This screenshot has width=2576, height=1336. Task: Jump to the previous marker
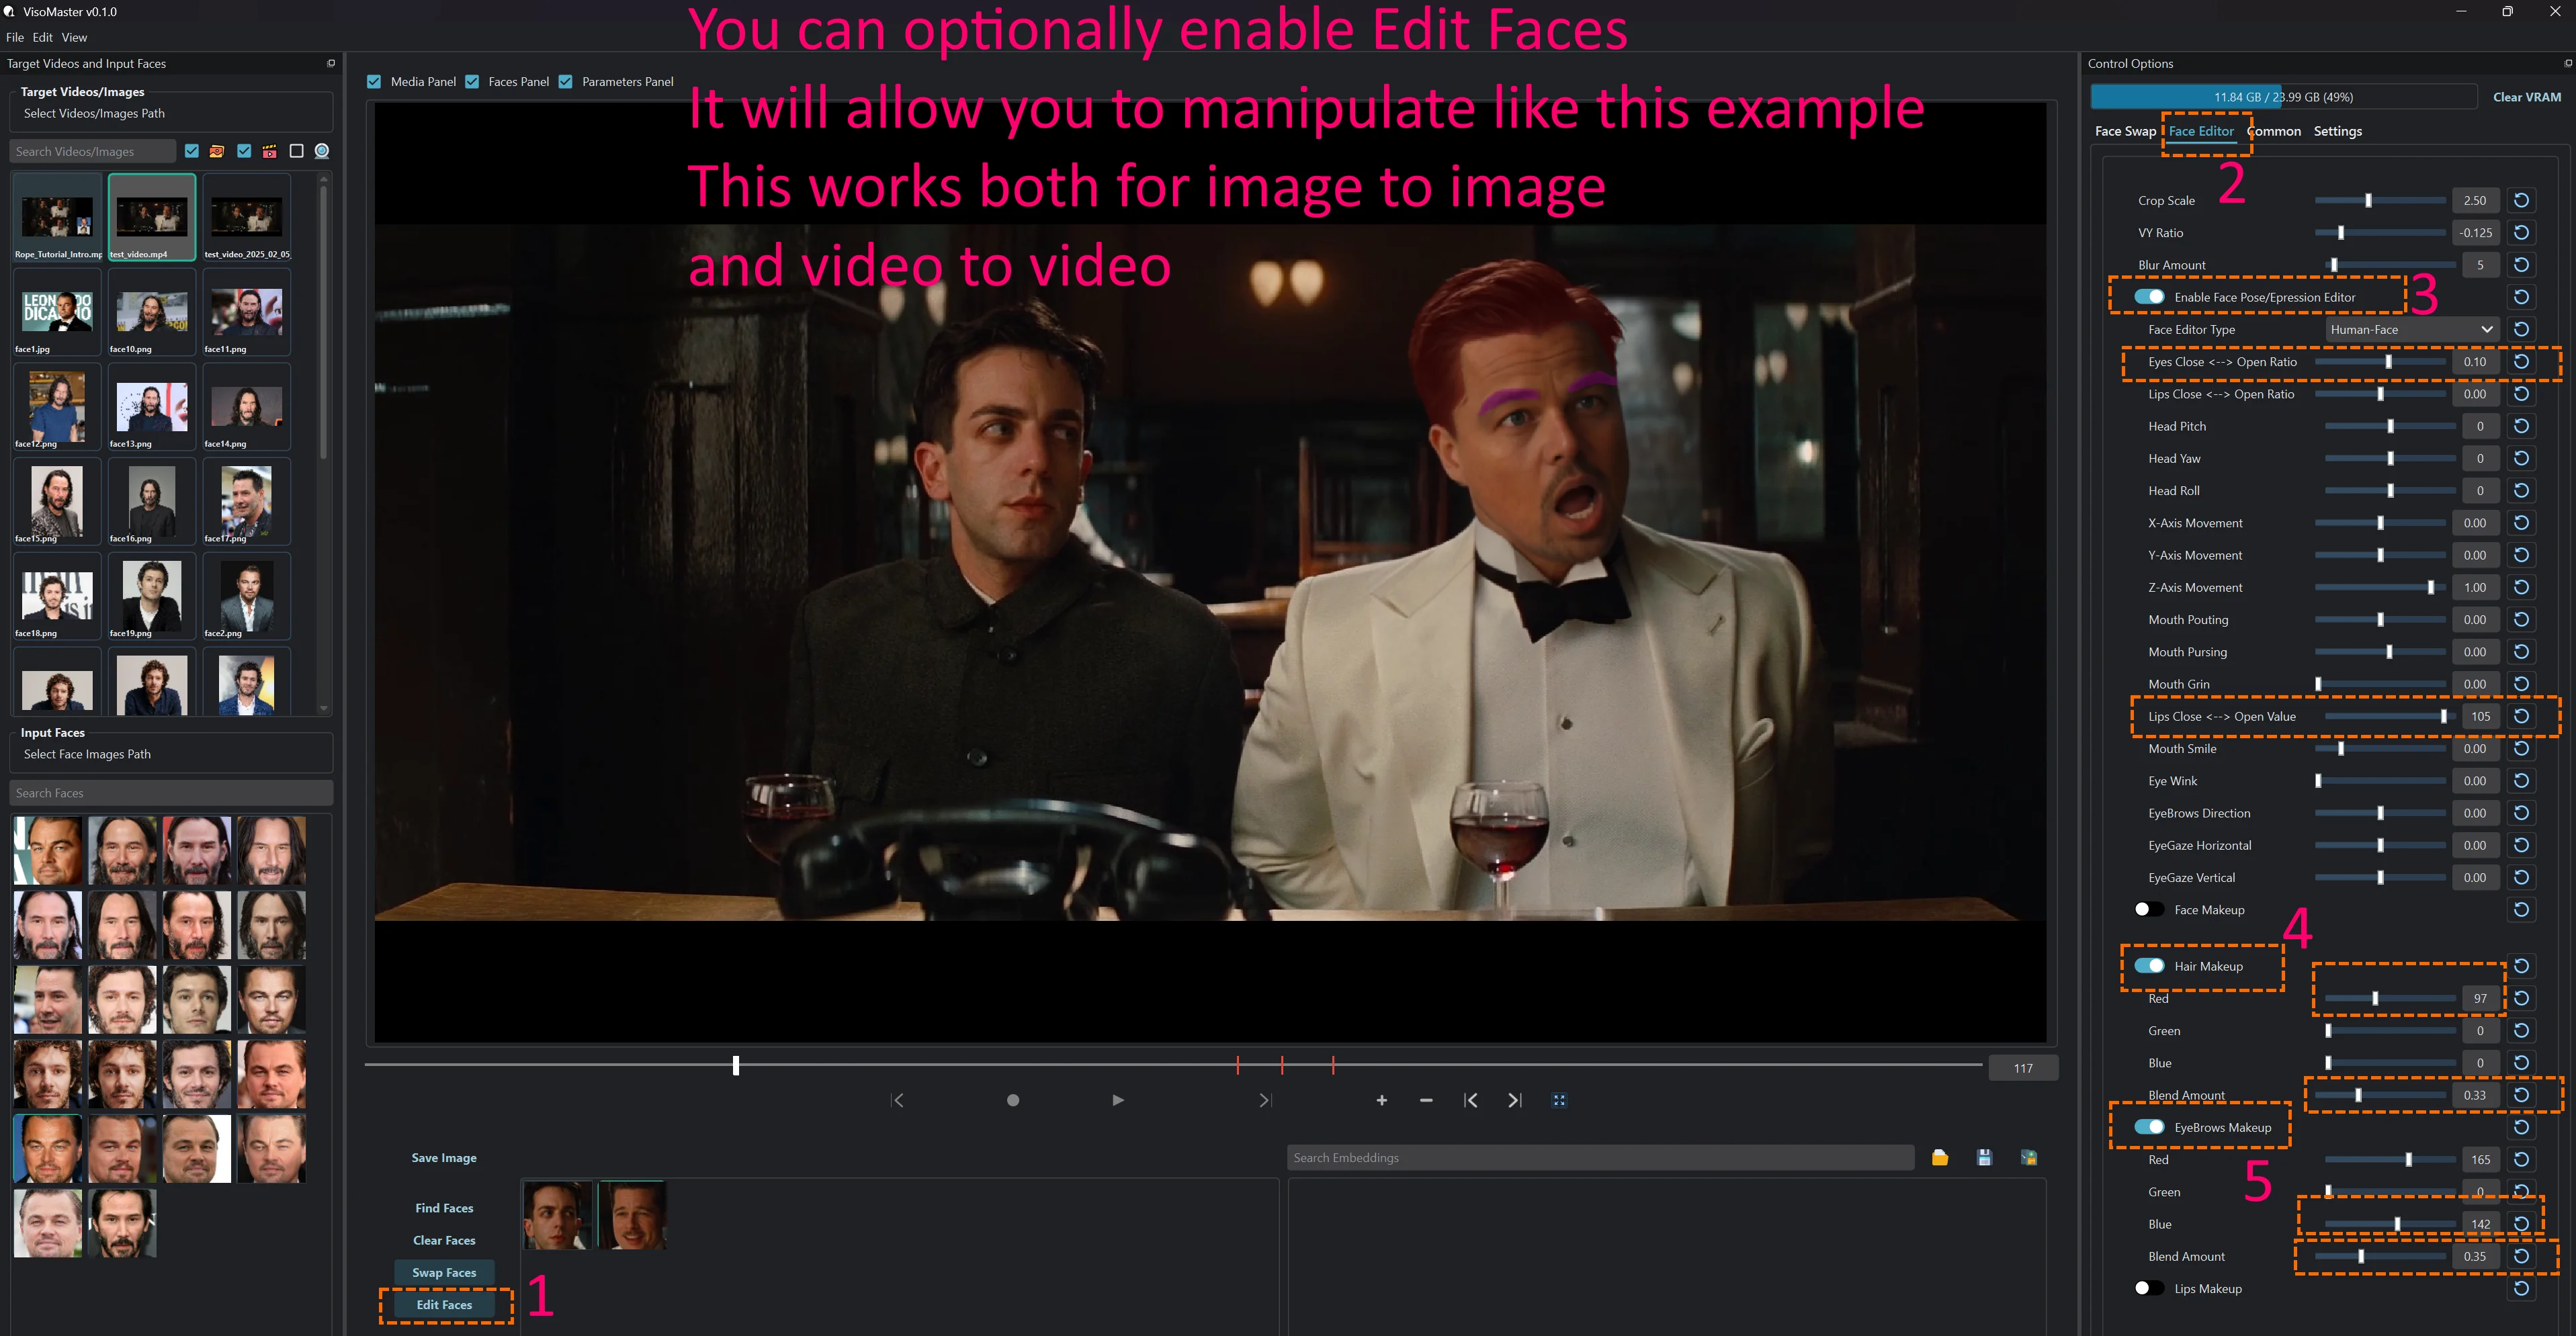click(1470, 1100)
